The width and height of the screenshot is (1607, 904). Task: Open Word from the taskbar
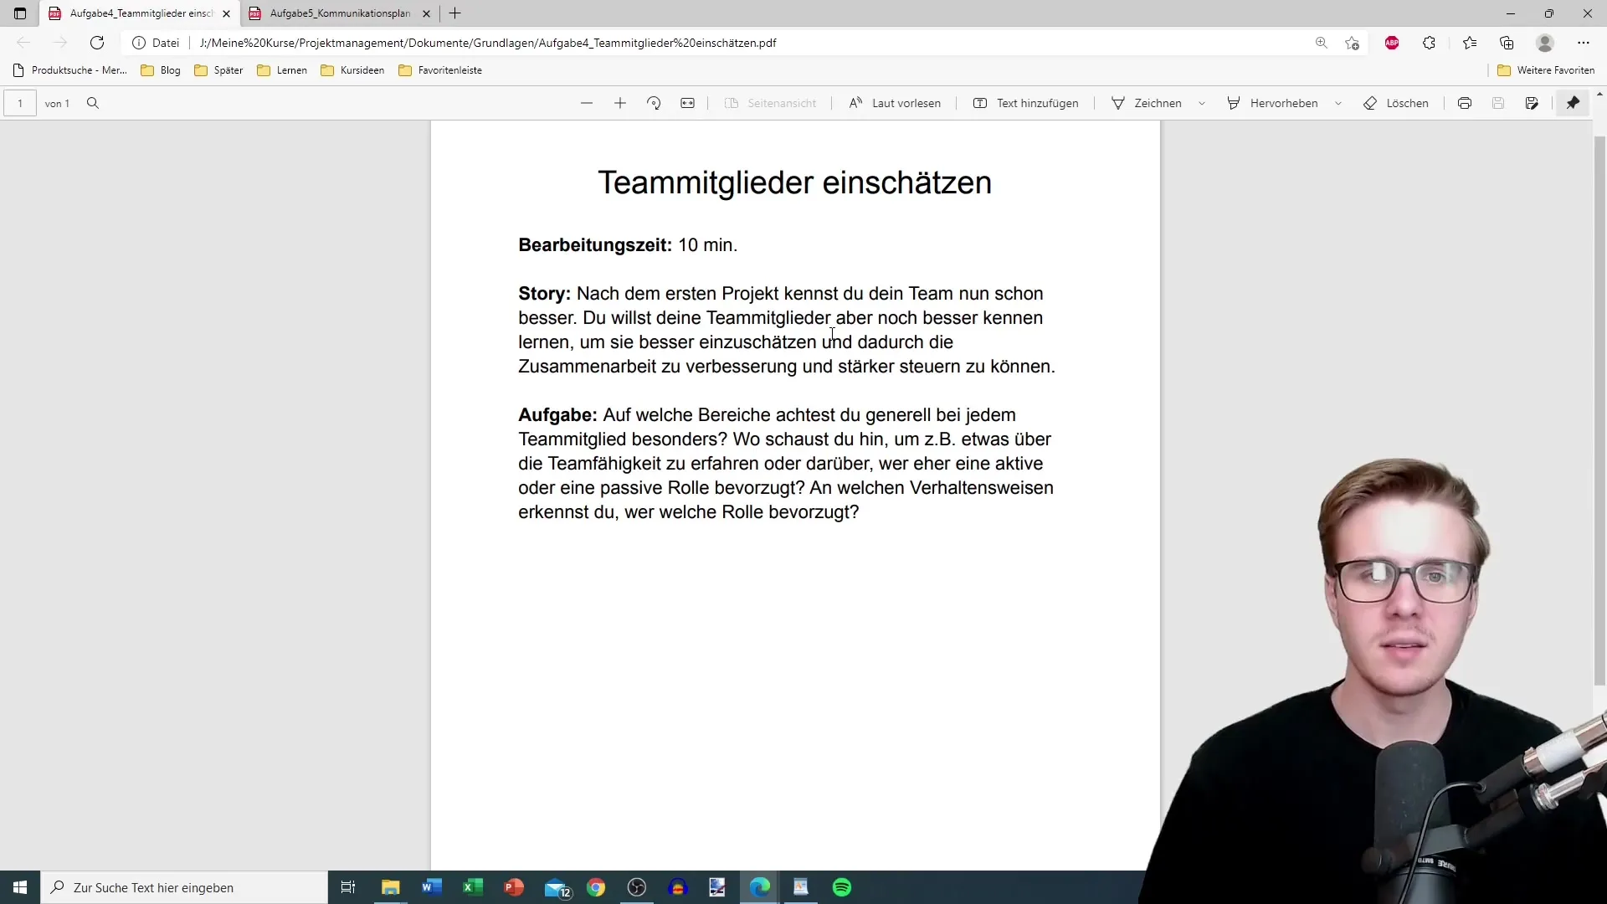point(432,887)
